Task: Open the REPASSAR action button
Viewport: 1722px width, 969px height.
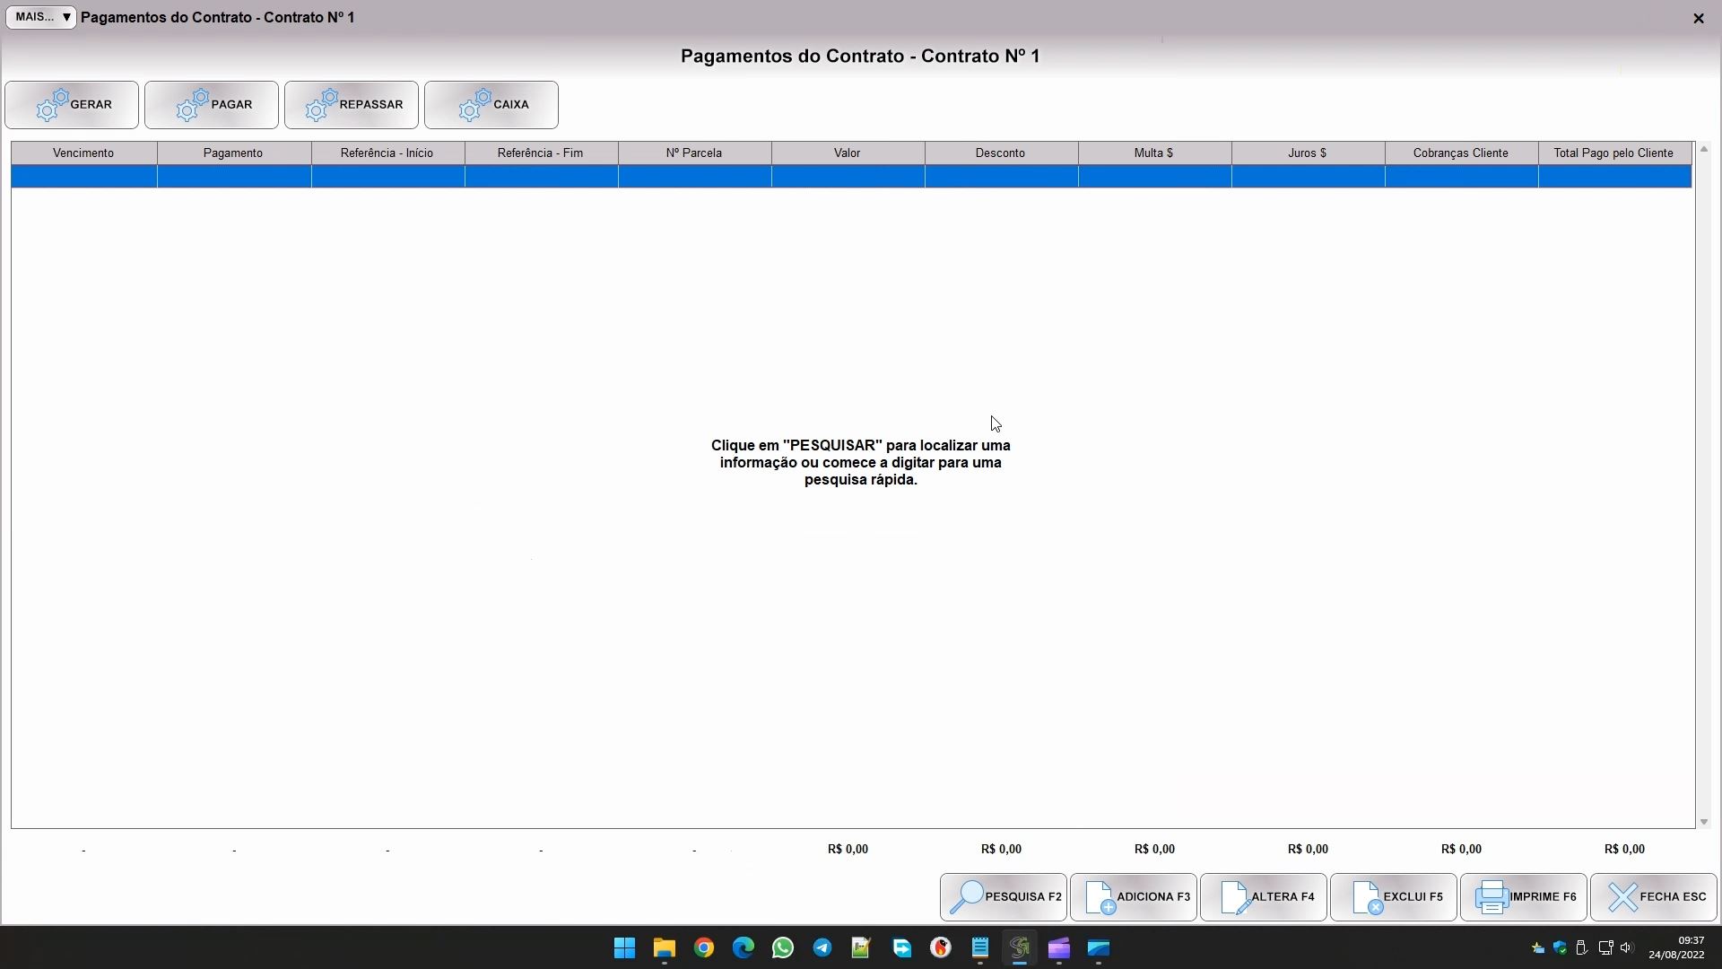Action: pyautogui.click(x=352, y=105)
